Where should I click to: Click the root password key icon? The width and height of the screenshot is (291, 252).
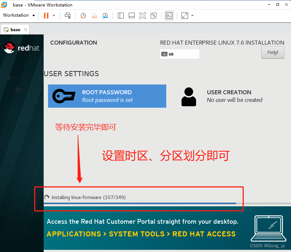tap(64, 96)
